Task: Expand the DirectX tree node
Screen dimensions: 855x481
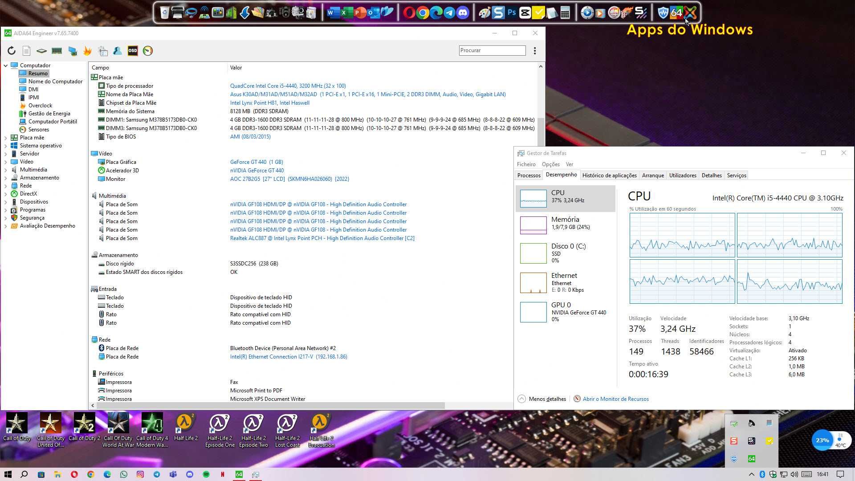Action: tap(6, 194)
